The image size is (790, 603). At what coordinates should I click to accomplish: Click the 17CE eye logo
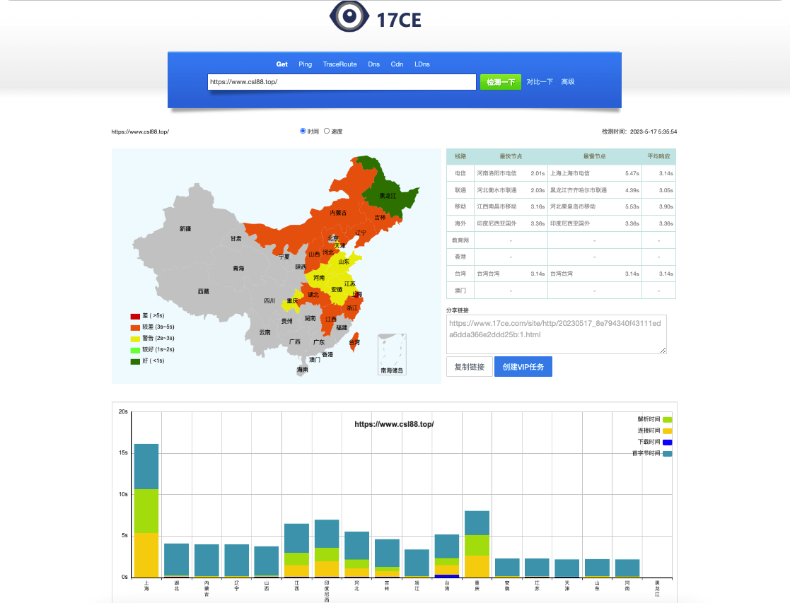[x=349, y=16]
